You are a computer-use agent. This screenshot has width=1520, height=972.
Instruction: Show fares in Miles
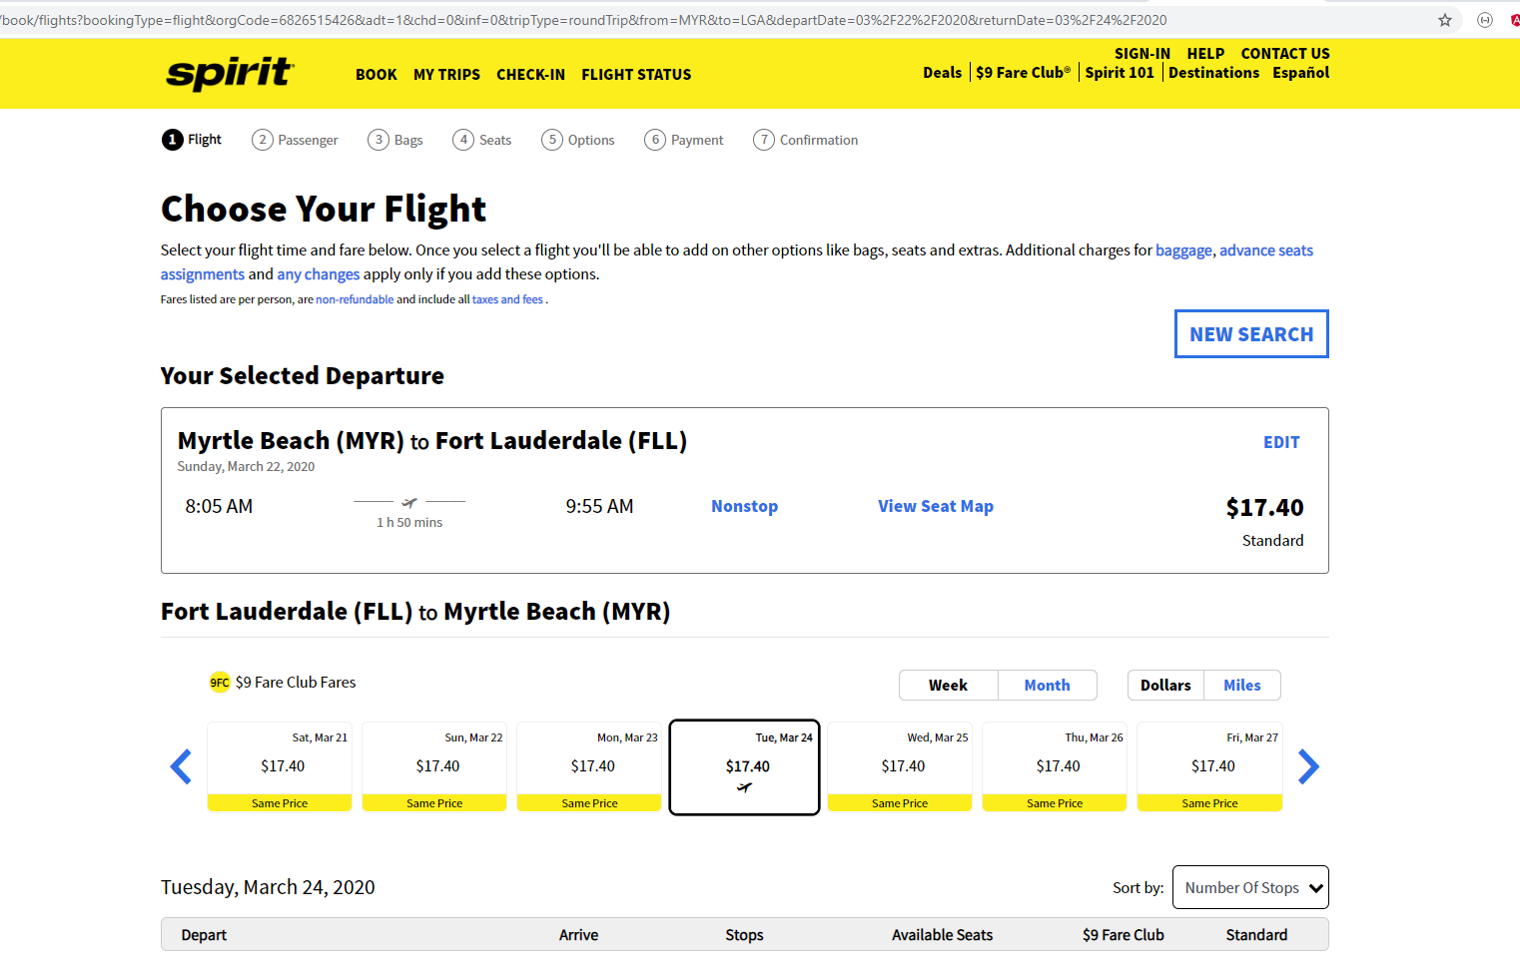(1241, 686)
